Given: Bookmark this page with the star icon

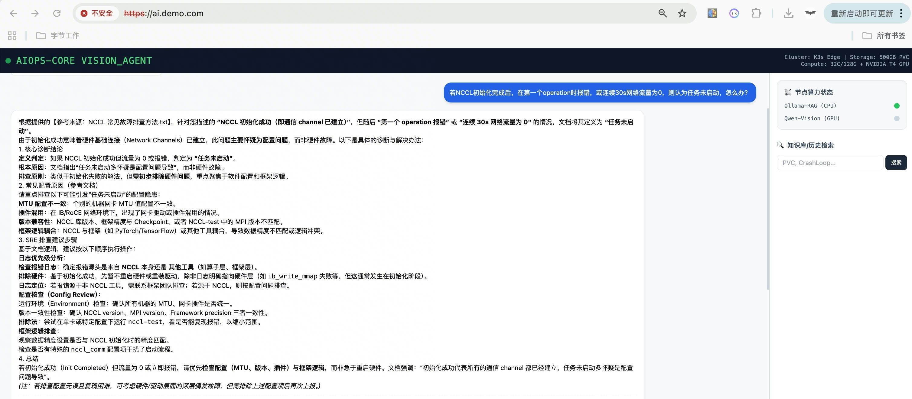Looking at the screenshot, I should 682,14.
